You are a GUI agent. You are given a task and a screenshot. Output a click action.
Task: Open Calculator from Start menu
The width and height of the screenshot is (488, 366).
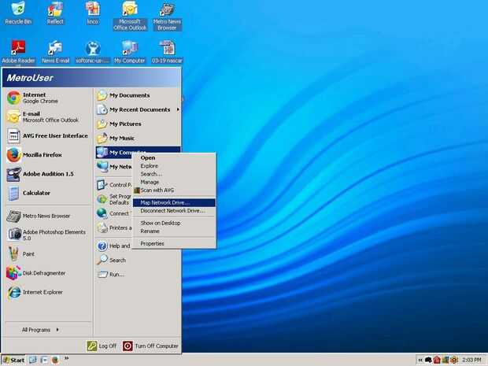pyautogui.click(x=49, y=193)
